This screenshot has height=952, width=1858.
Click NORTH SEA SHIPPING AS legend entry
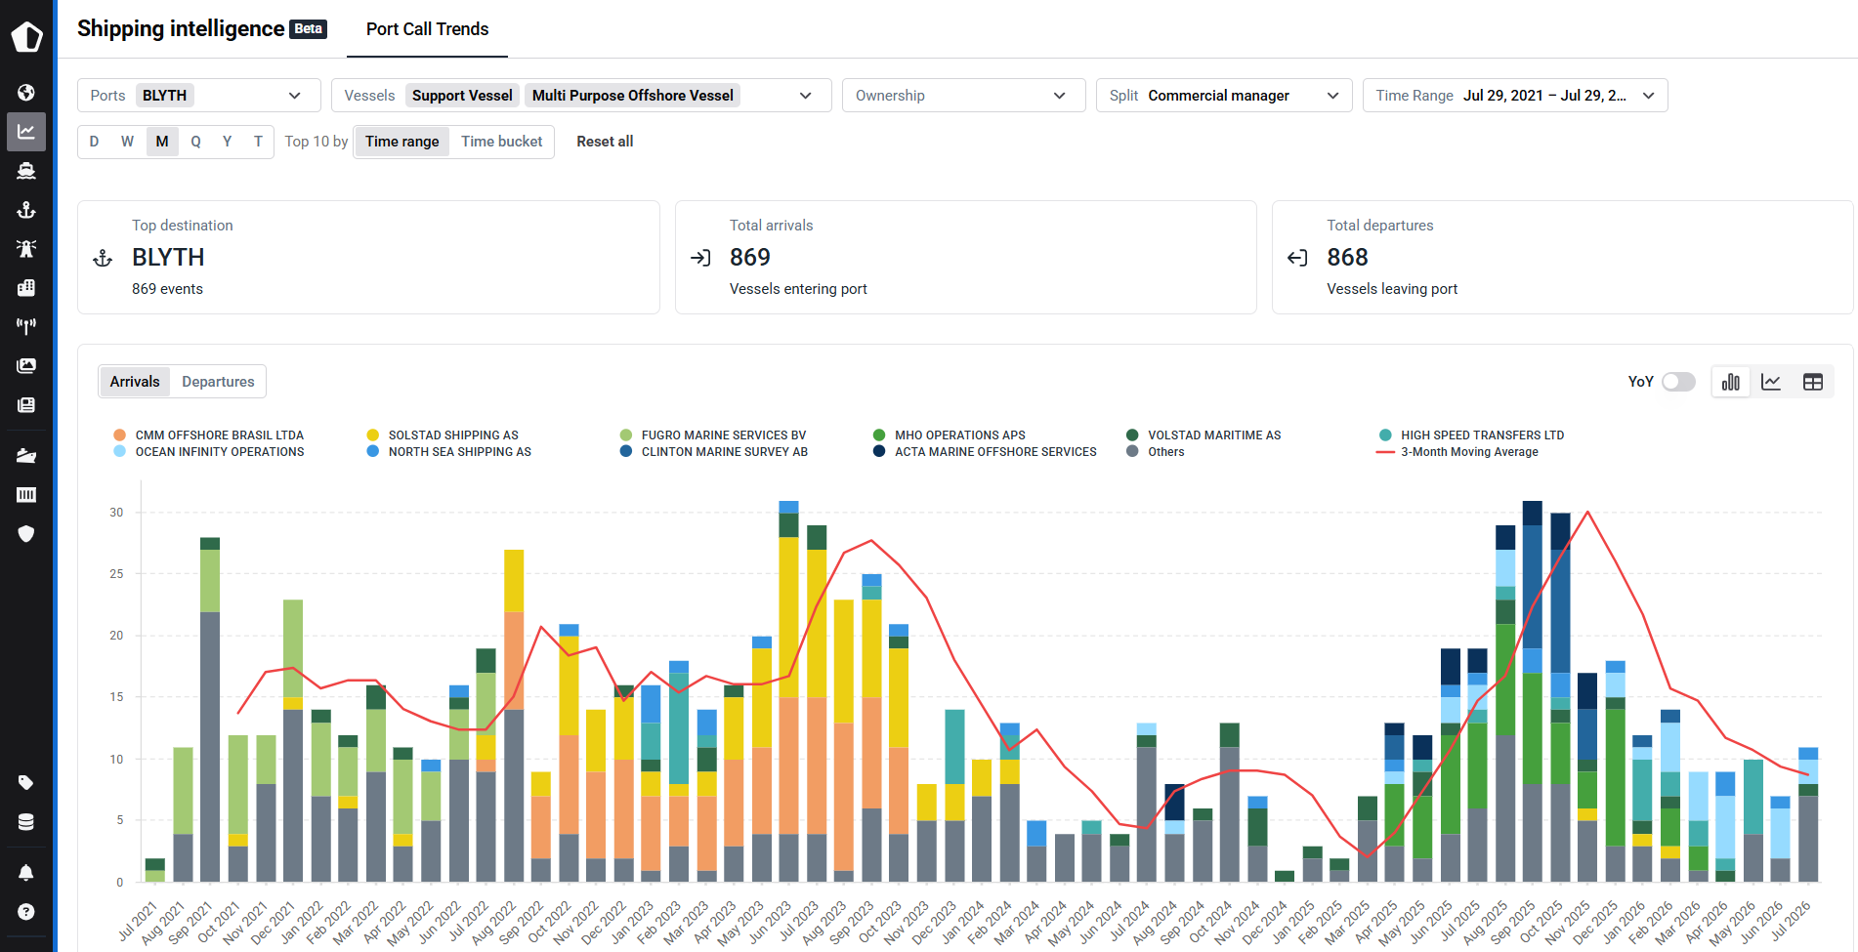449,452
